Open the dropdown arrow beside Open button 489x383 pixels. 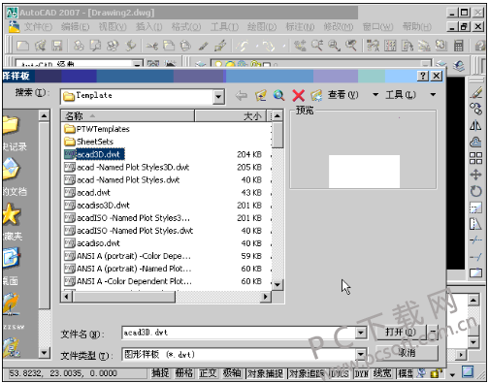point(433,333)
